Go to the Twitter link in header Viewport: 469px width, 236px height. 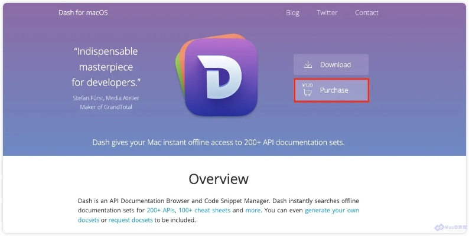click(x=327, y=12)
